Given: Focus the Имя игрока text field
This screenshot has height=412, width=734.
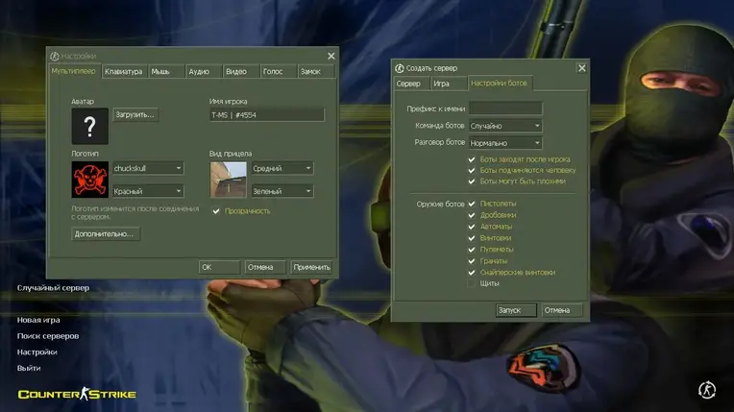Looking at the screenshot, I should [267, 115].
